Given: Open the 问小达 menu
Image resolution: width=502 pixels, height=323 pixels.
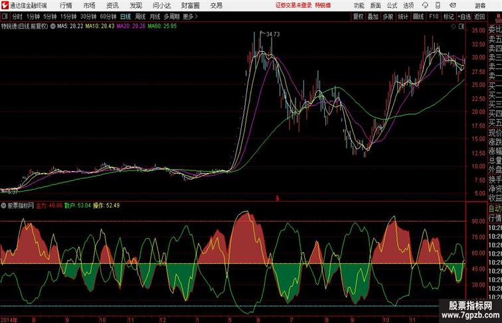Looking at the screenshot, I should 161,5.
